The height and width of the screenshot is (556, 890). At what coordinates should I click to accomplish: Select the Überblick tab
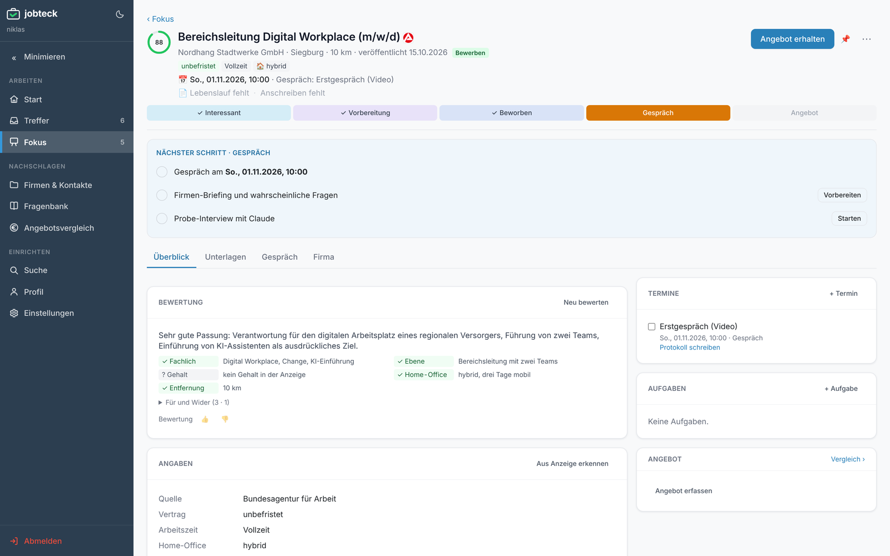(x=171, y=257)
